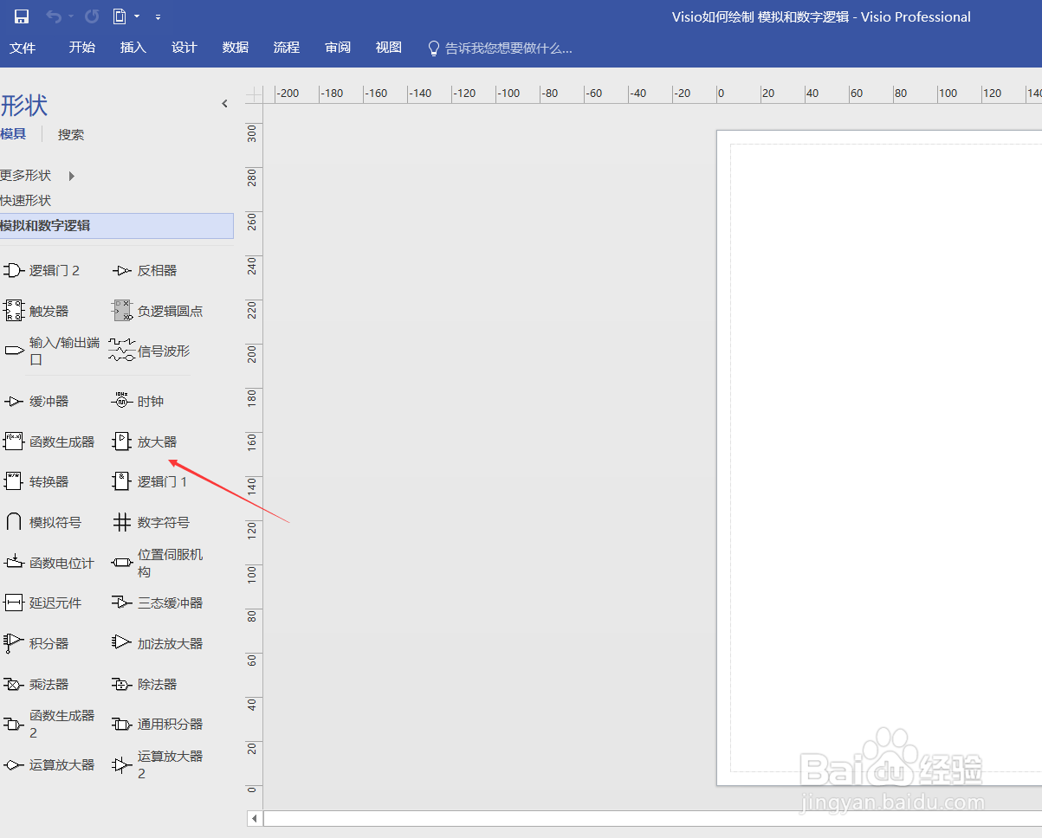This screenshot has width=1042, height=838.
Task: Select the 位置伺服机构 shape icon
Action: point(122,563)
